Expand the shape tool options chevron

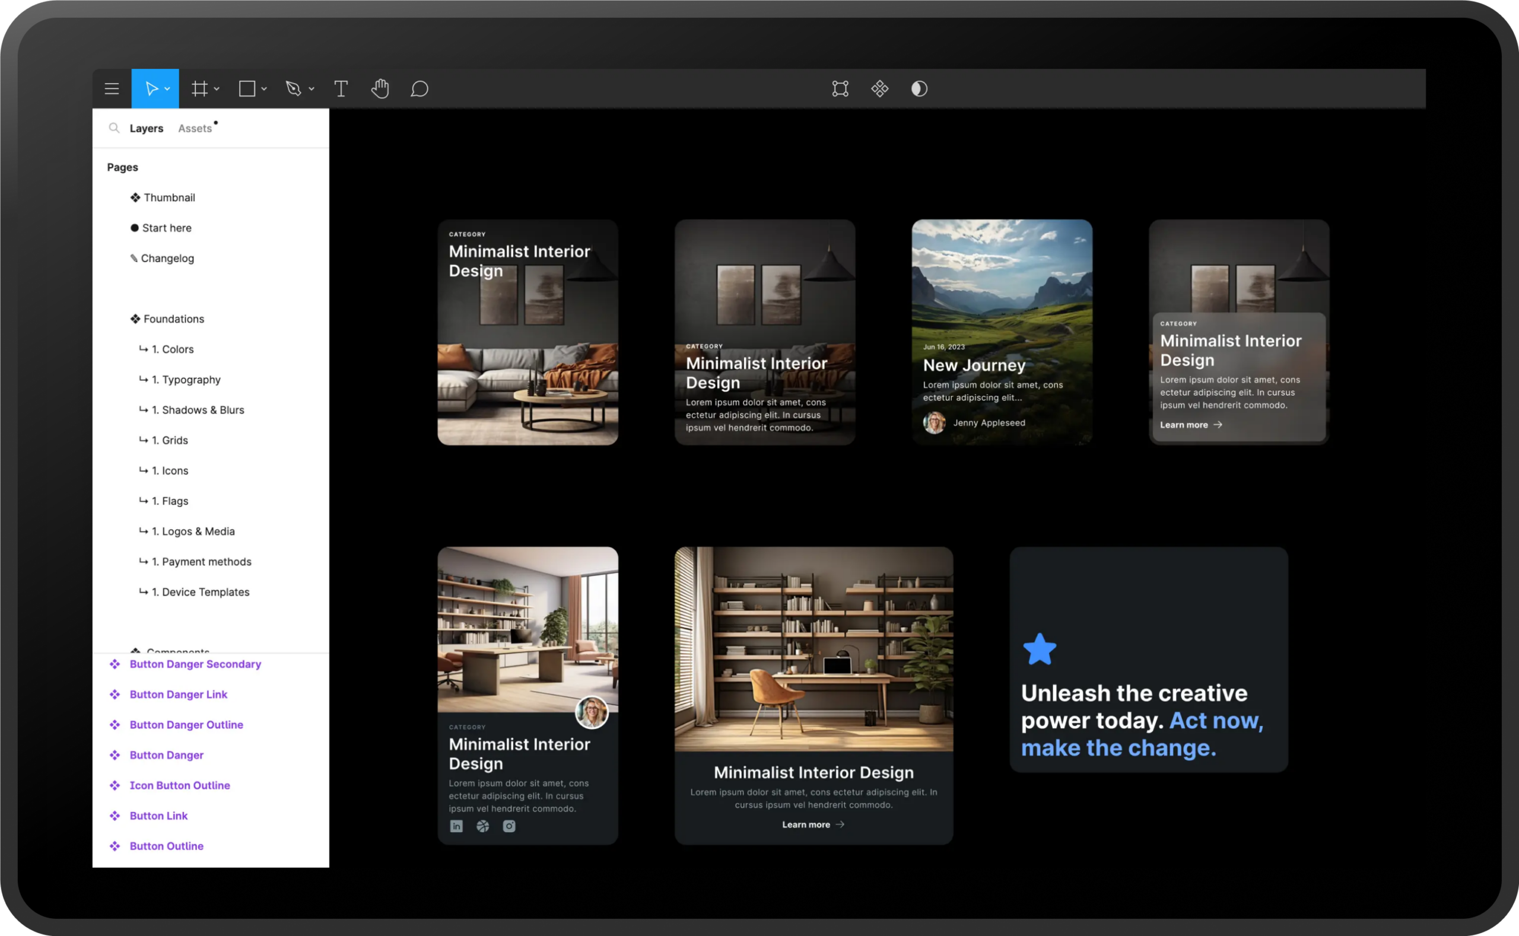click(263, 88)
